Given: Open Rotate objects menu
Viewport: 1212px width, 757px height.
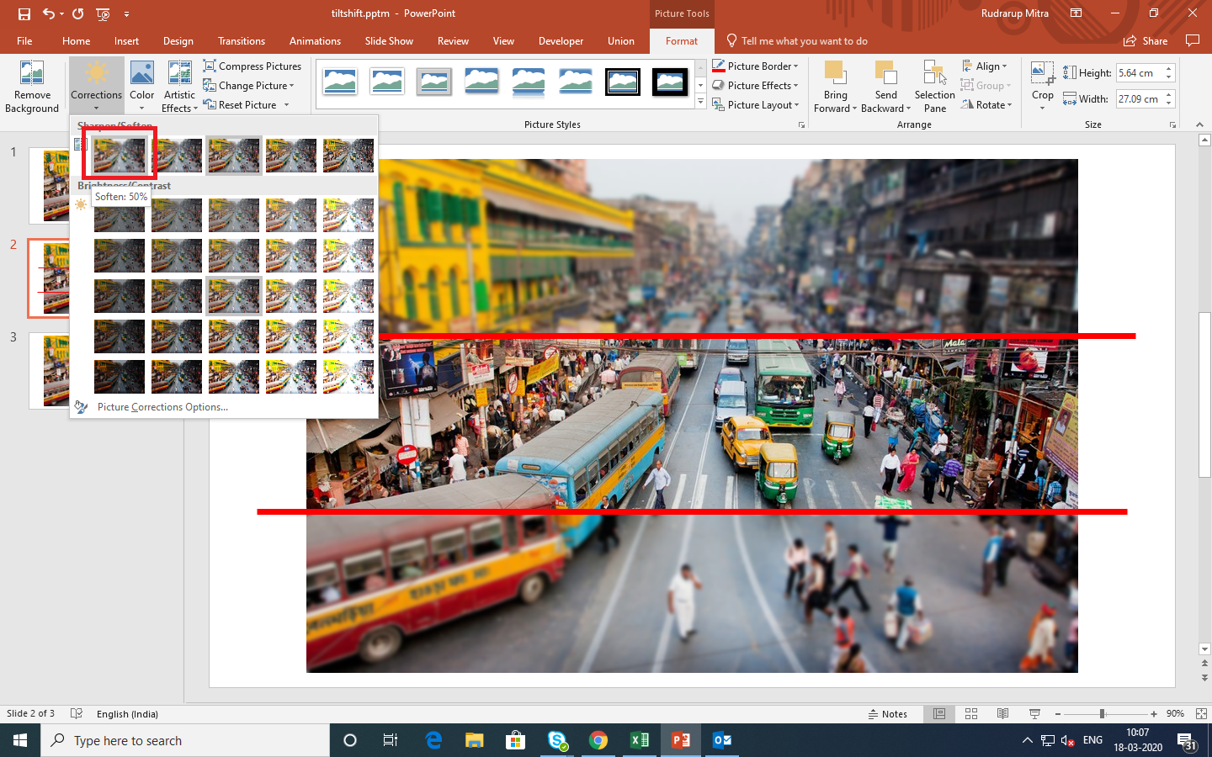Looking at the screenshot, I should click(986, 105).
